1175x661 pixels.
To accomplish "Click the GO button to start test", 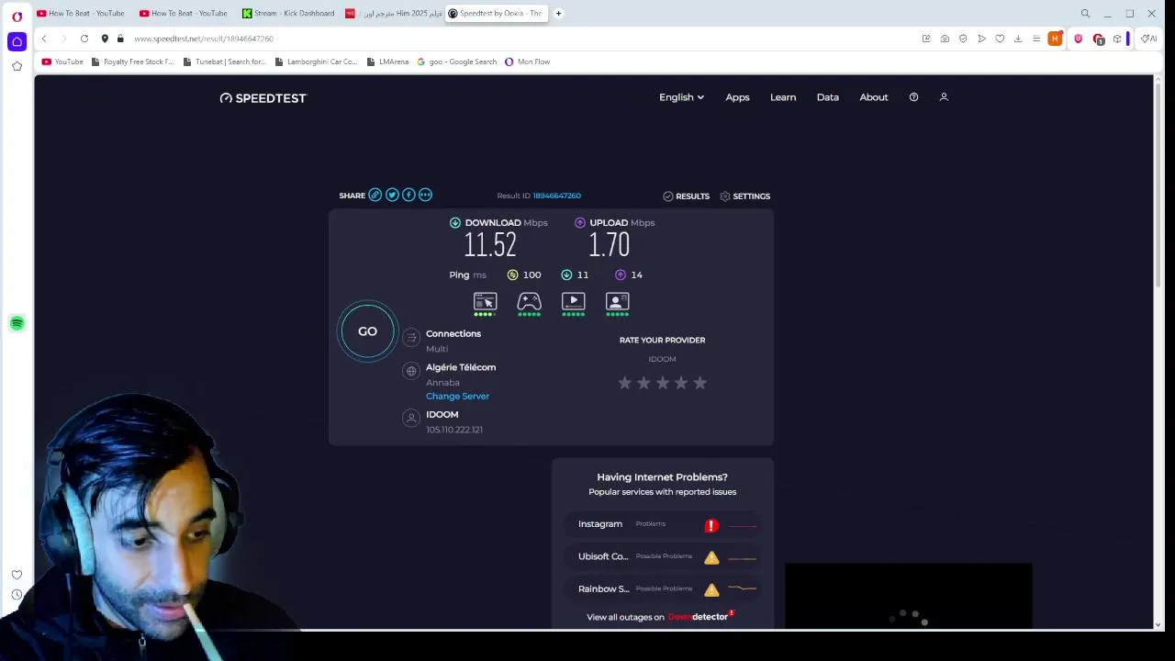I will tap(367, 331).
